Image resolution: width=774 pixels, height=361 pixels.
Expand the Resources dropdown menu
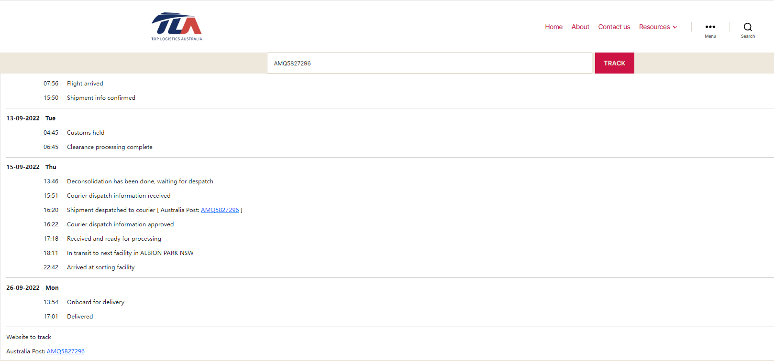(x=658, y=27)
